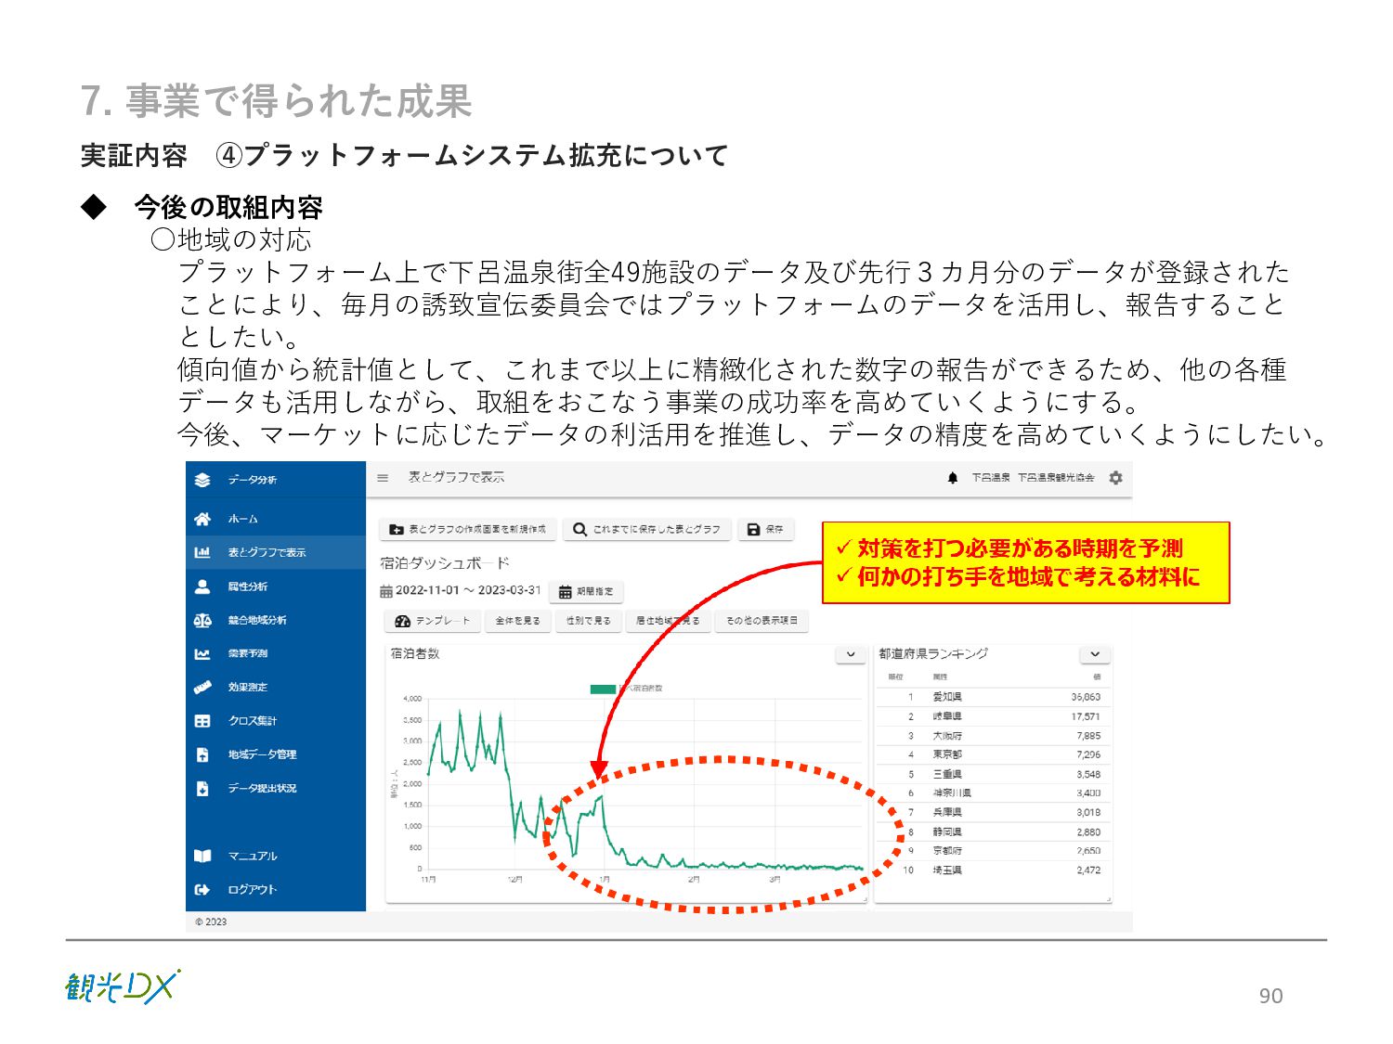The image size is (1393, 1044).
Task: Click 表とグラフの作成画面を新規作成 button
Action: 468,529
